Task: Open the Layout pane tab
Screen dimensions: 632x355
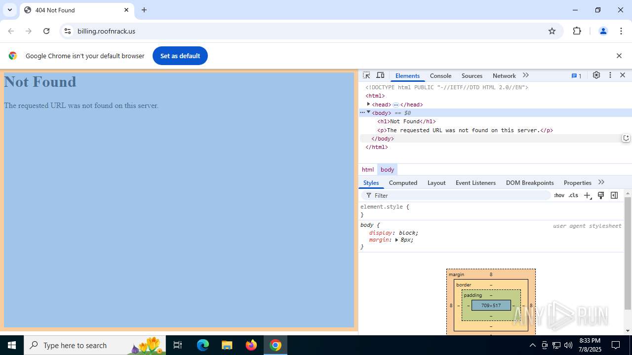Action: click(x=436, y=183)
